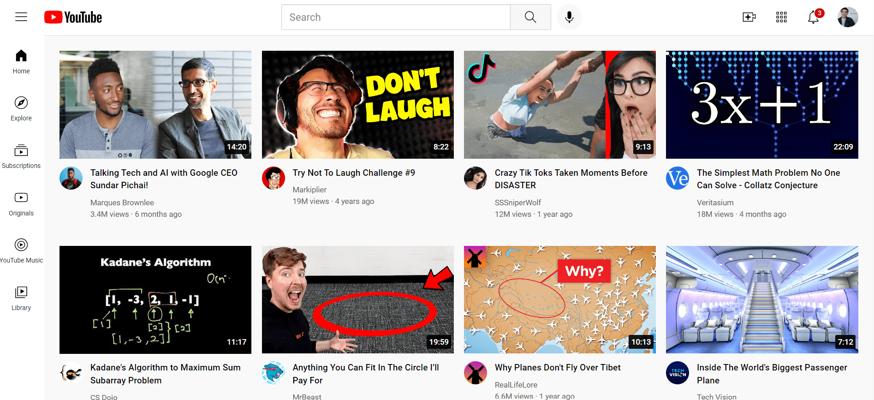Open Subscriptions in sidebar
This screenshot has height=400, width=874.
click(21, 156)
